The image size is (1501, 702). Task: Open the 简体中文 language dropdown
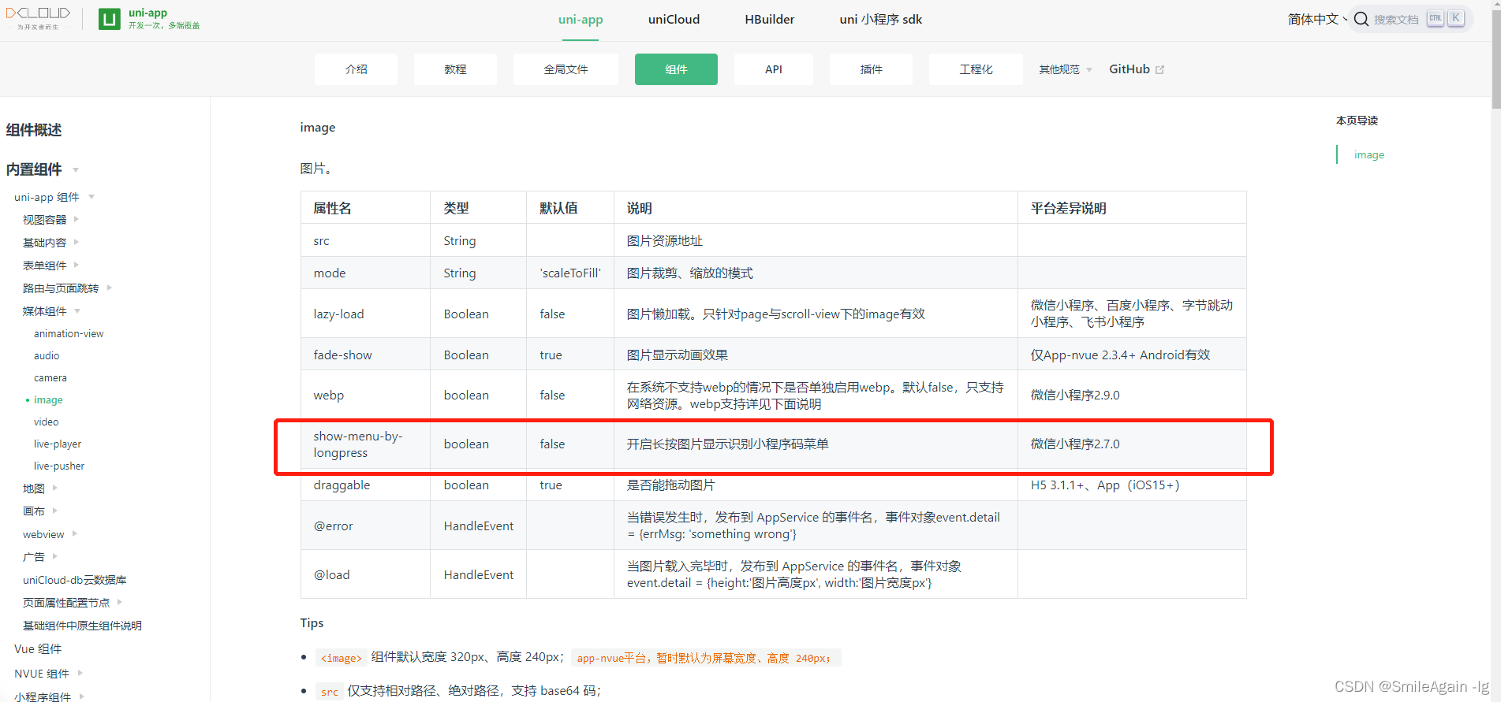(1317, 19)
